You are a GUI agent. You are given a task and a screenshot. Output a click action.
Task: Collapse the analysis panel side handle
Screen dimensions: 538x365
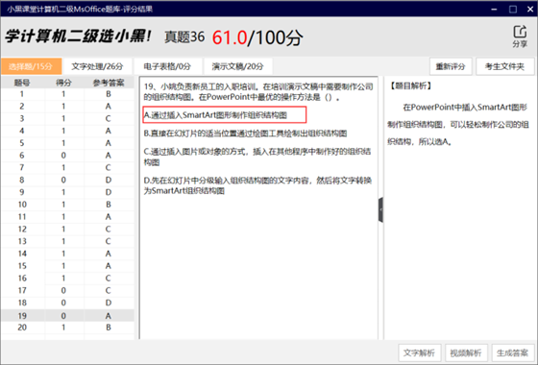coord(380,209)
